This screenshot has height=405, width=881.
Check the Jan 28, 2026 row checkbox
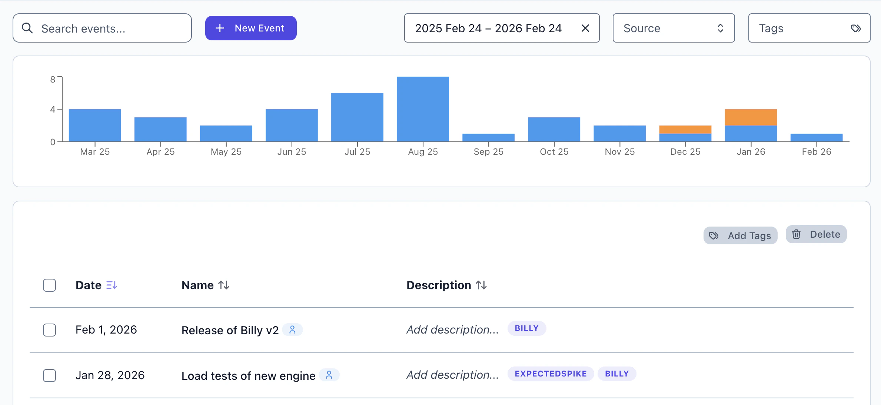49,375
